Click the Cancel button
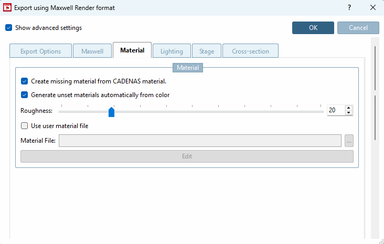The height and width of the screenshot is (244, 384). 358,28
